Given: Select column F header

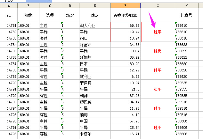Looking at the screenshot, I should pyautogui.click(x=126, y=5).
